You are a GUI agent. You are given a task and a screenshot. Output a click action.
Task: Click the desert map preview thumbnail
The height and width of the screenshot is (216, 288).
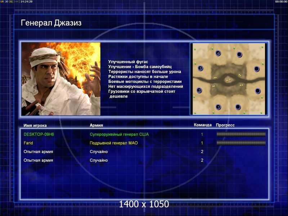coord(229,79)
